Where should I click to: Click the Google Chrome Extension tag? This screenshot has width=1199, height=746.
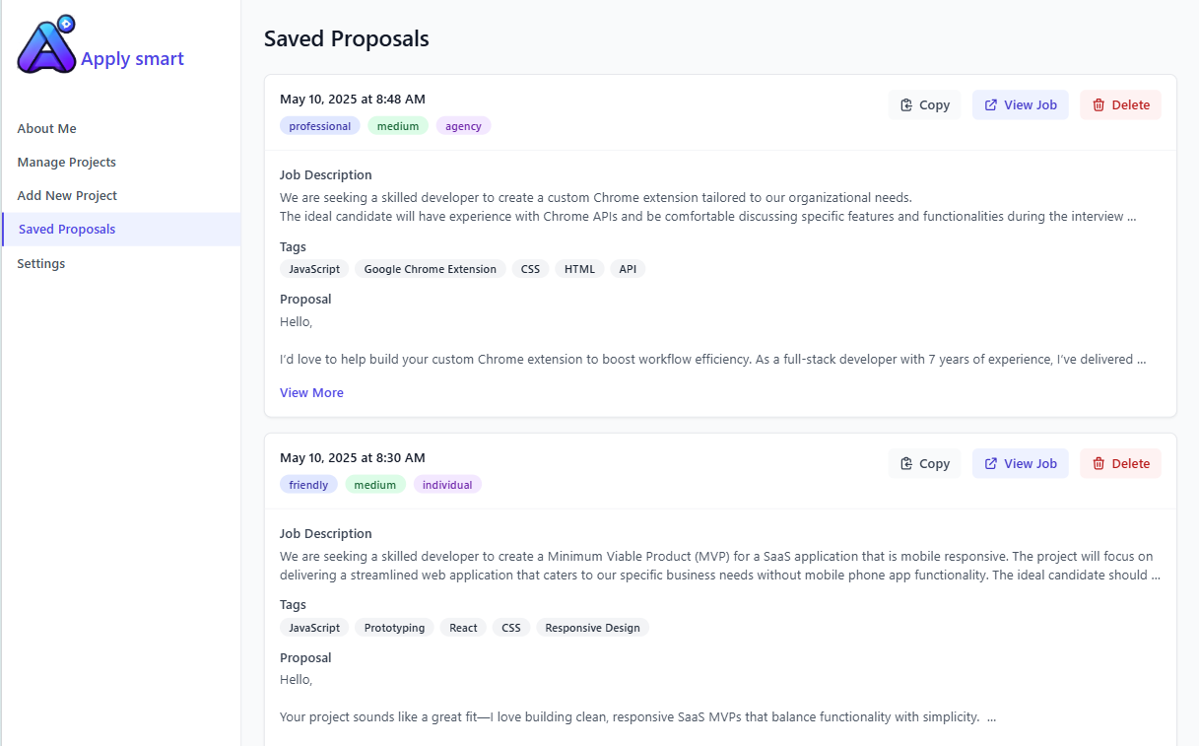point(431,269)
